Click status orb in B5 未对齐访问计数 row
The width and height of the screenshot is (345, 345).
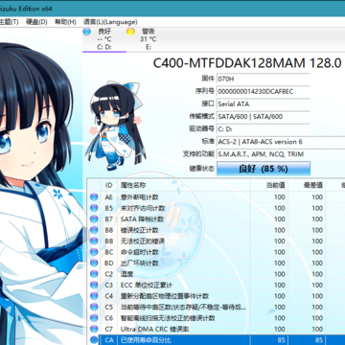(x=94, y=208)
